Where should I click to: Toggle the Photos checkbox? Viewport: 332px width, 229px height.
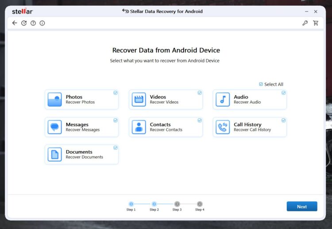point(116,93)
